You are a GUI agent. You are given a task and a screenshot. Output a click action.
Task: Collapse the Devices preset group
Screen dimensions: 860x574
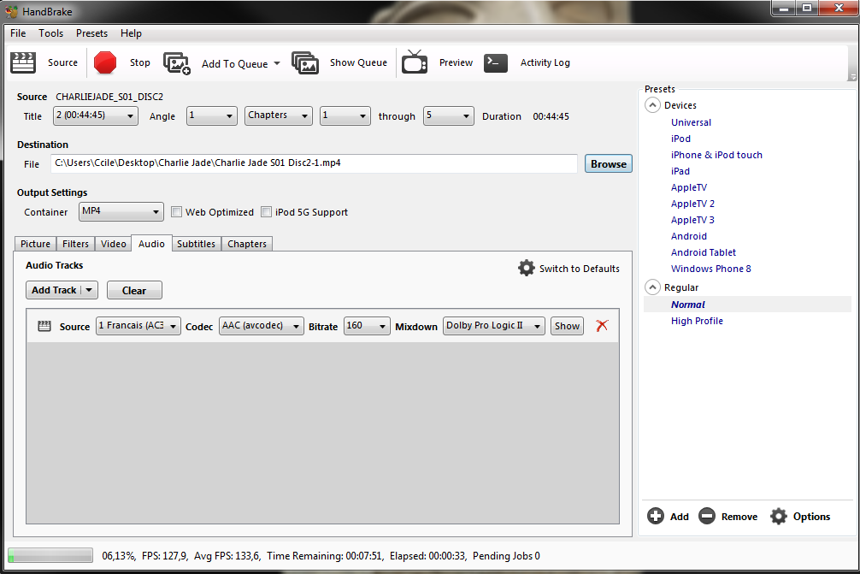coord(653,105)
